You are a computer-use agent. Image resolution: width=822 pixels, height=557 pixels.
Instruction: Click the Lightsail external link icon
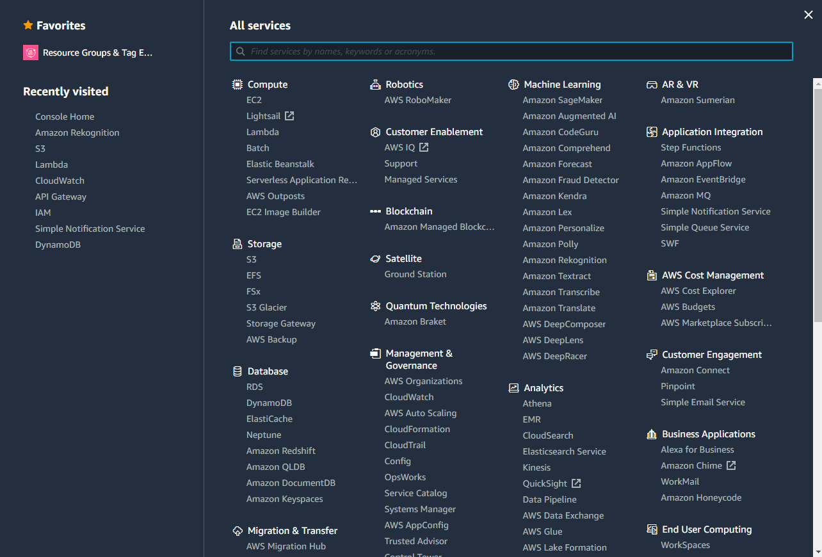pyautogui.click(x=289, y=116)
